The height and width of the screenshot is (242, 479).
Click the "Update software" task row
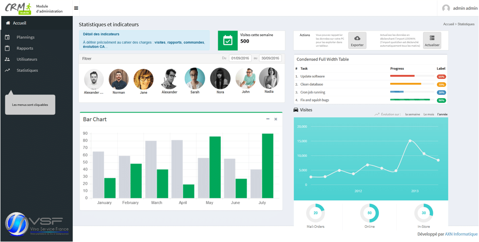pos(370,76)
